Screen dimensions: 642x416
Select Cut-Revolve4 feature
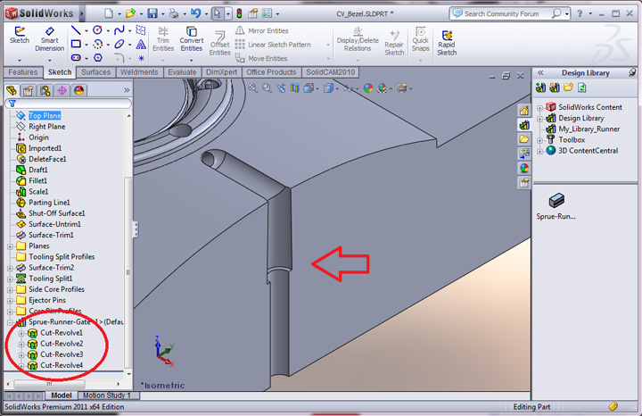tap(62, 366)
